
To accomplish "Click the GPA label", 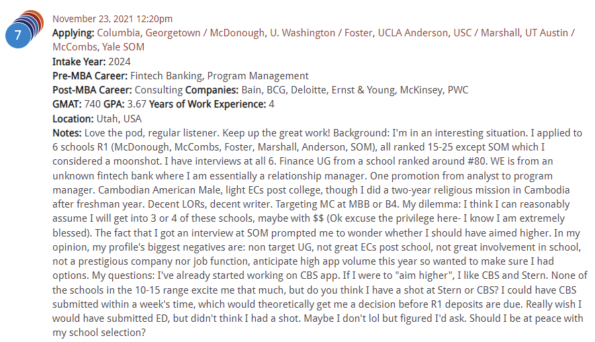I will [x=114, y=104].
